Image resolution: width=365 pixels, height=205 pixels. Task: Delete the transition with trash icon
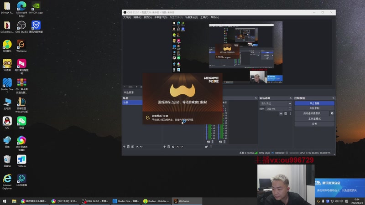pos(286,113)
